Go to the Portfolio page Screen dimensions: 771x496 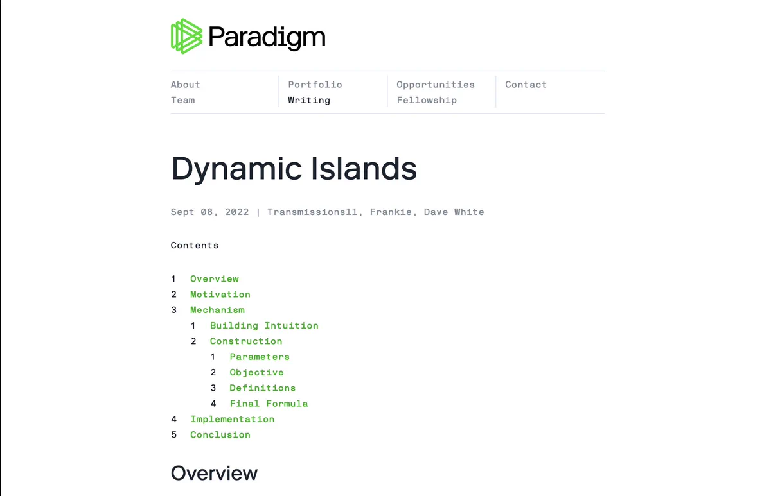(x=315, y=85)
